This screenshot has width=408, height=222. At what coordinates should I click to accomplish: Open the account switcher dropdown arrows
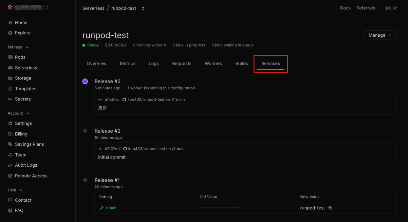click(47, 8)
